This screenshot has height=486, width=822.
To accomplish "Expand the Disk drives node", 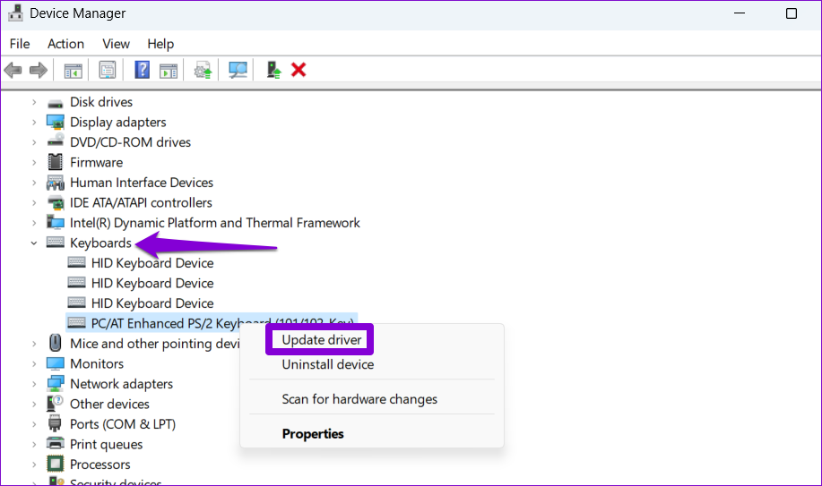I will [34, 102].
